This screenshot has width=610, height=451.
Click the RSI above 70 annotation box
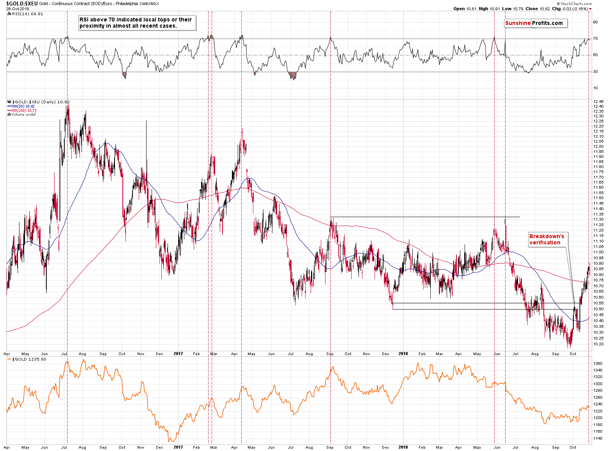(136, 23)
